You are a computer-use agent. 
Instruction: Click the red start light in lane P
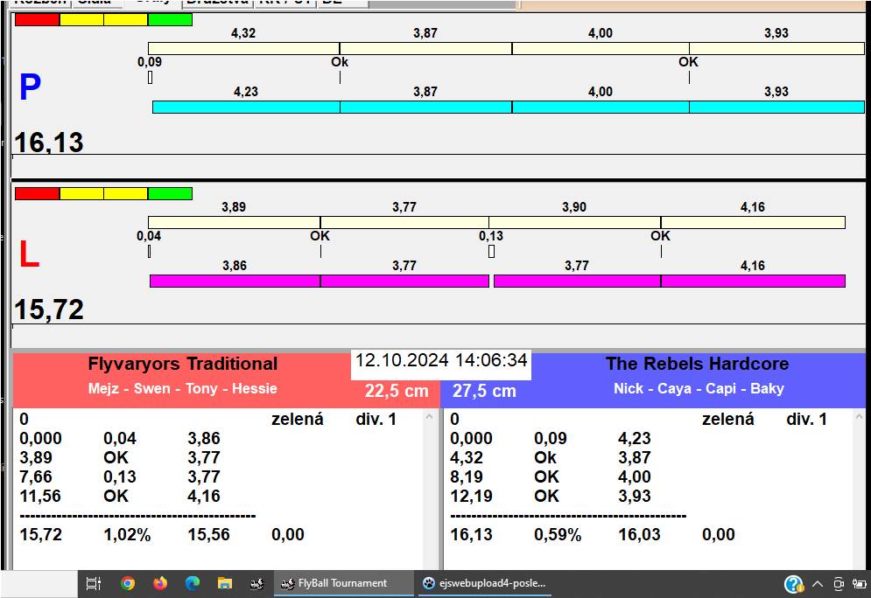(x=38, y=19)
